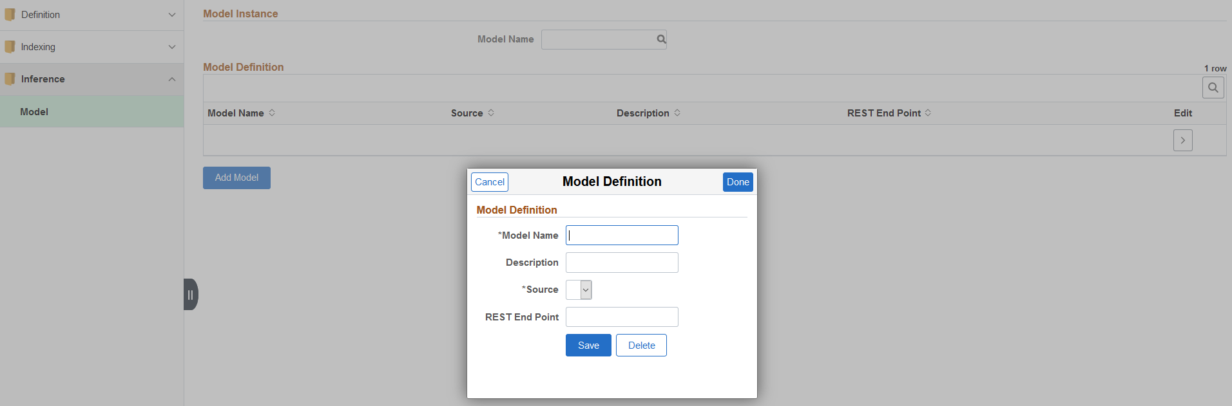The width and height of the screenshot is (1232, 406).
Task: Focus the REST End Point input field
Action: pos(622,317)
